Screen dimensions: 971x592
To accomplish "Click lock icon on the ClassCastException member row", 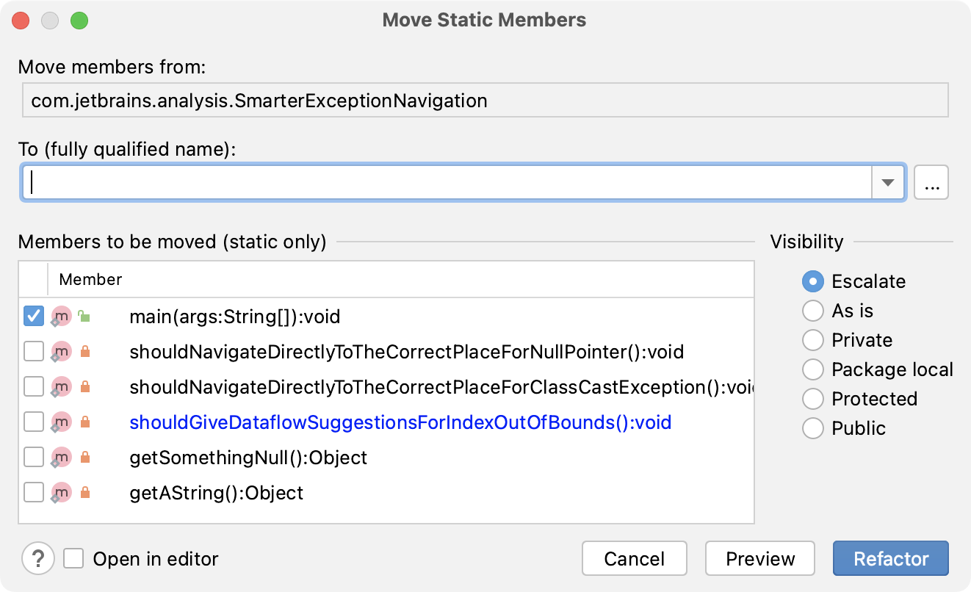I will 84,387.
